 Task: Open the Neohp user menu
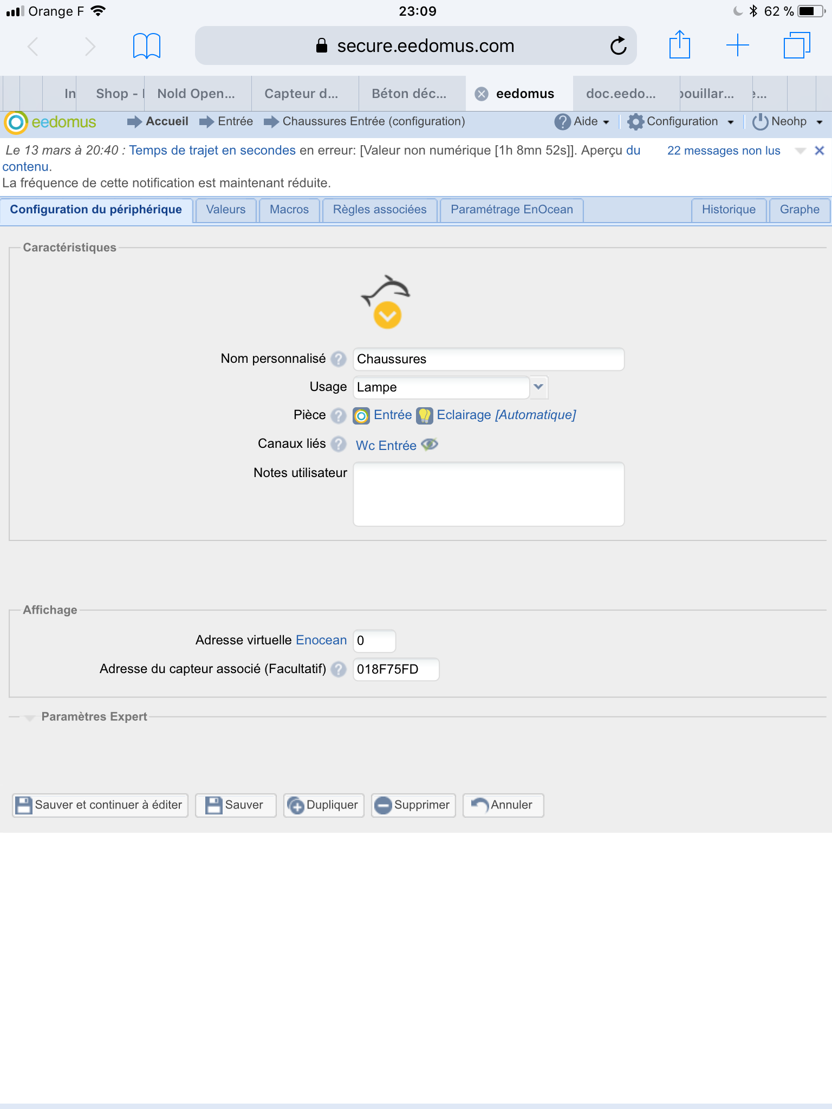click(x=788, y=122)
